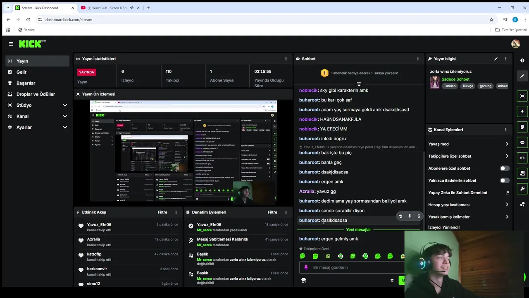The height and width of the screenshot is (298, 529).
Task: Select the headphone emote
Action: 365,256
